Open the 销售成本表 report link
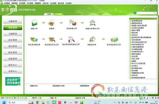Viewport: 159px width, 104px height. [34, 86]
